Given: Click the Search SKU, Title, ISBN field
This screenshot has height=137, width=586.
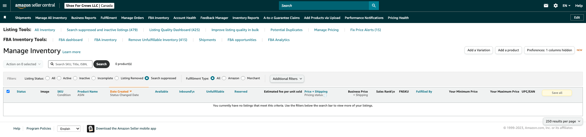Looking at the screenshot, I should 72,64.
